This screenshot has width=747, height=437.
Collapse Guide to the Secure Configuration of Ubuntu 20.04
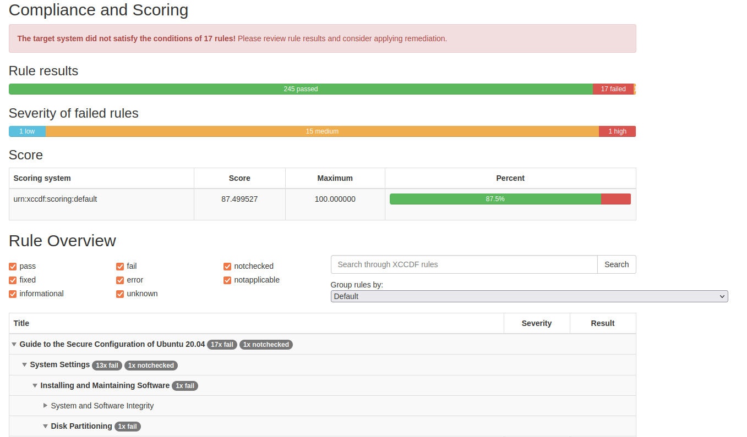click(x=14, y=345)
